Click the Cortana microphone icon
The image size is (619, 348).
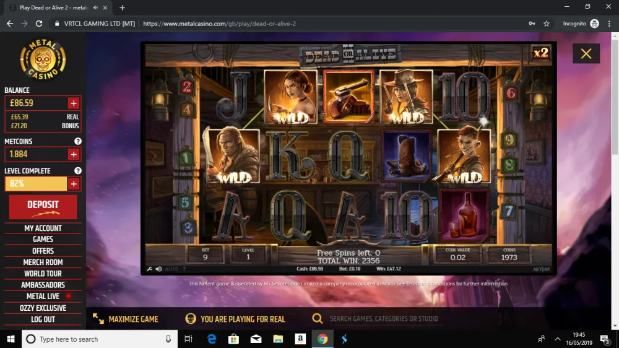(x=168, y=339)
